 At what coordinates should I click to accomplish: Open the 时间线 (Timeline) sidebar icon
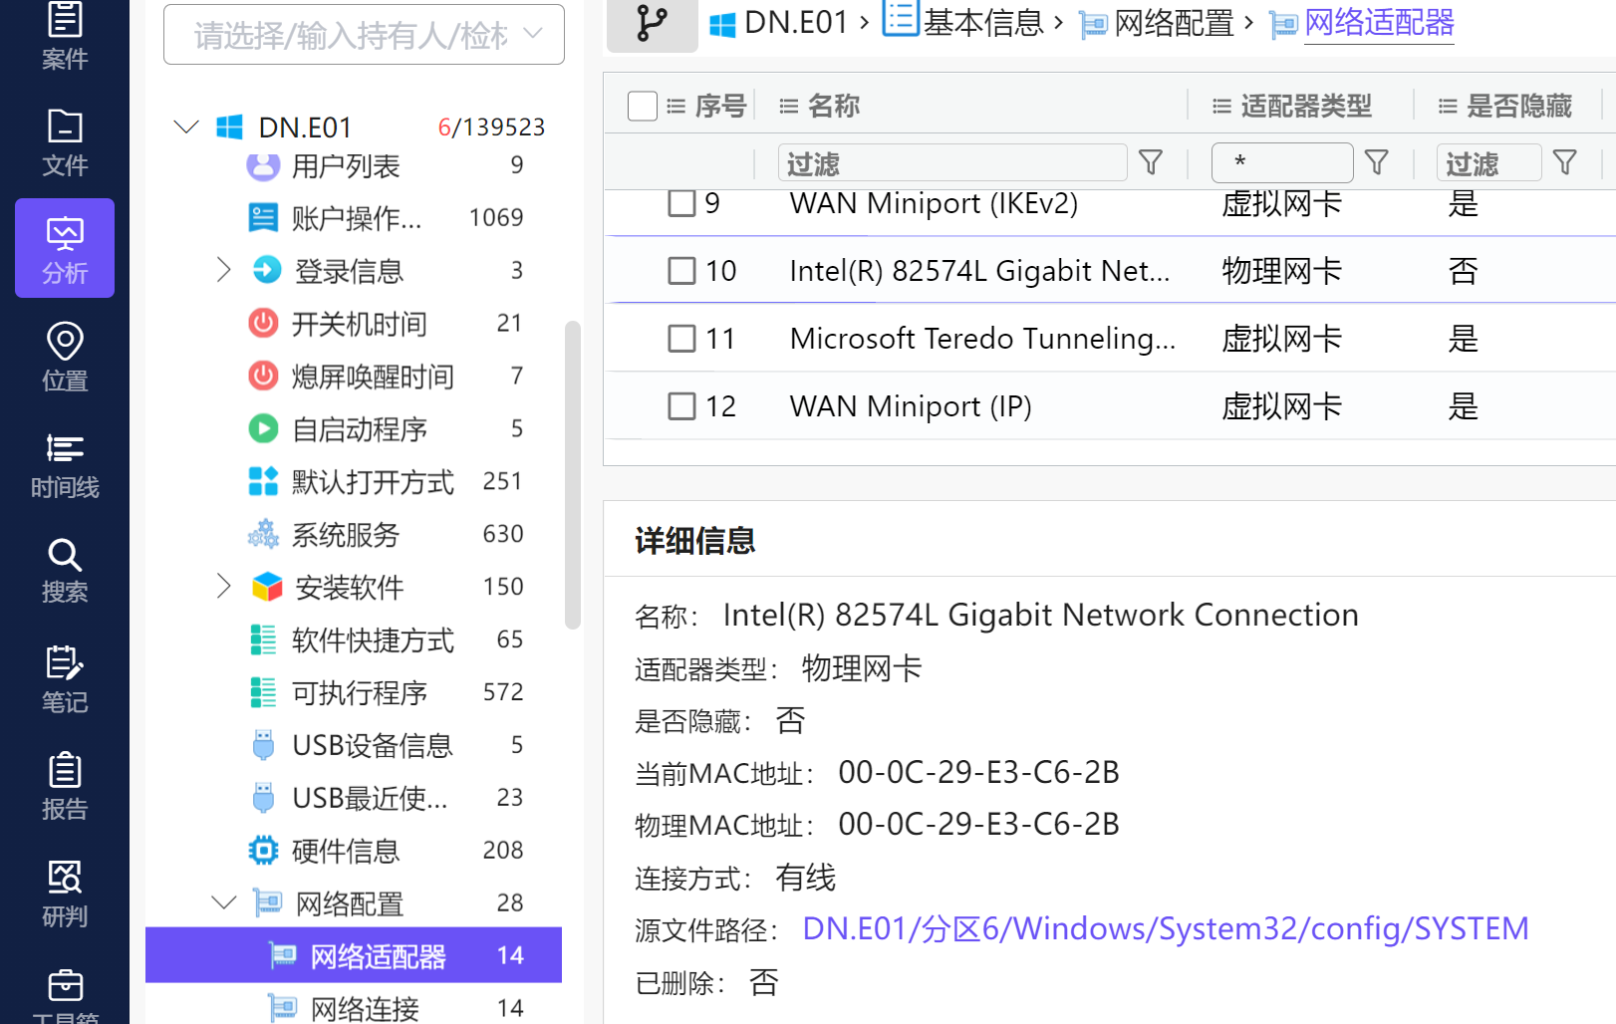pyautogui.click(x=65, y=464)
